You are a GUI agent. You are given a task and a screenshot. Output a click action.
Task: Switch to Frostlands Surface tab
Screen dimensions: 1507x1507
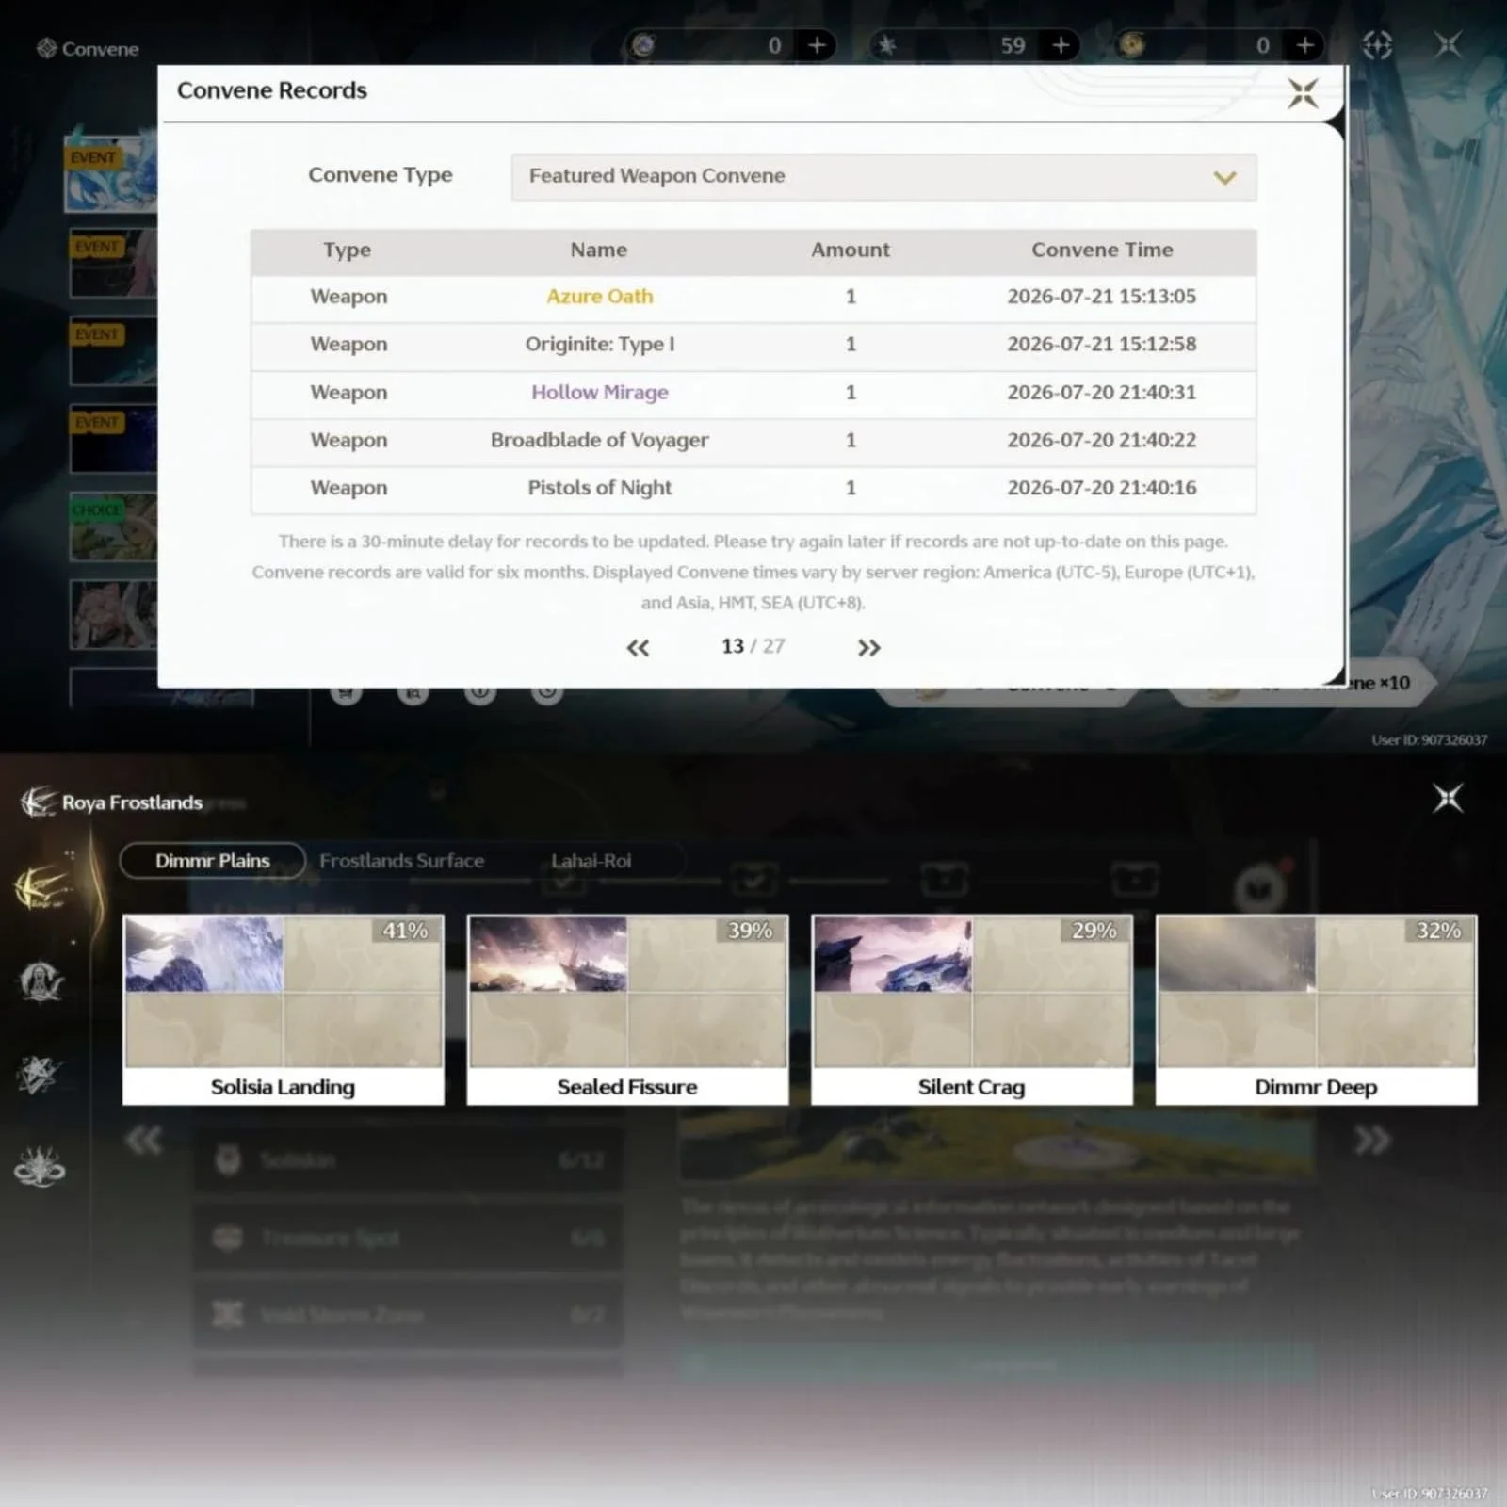click(x=401, y=860)
